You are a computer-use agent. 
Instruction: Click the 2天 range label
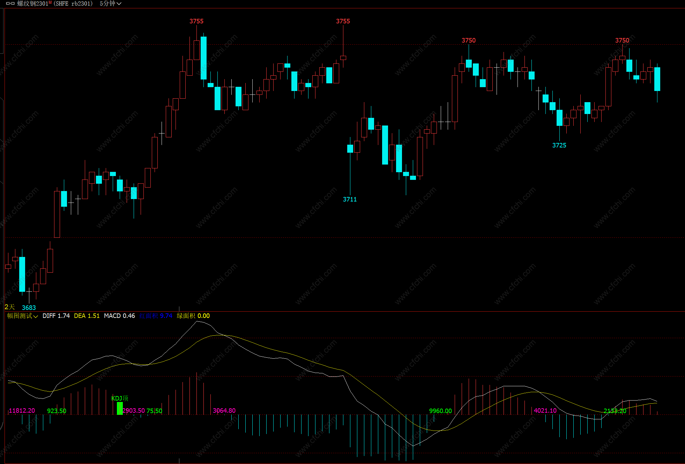9,307
